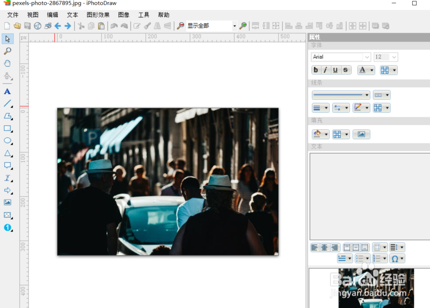430x308 pixels.
Task: Choose the insert image tool in toolbox
Action: pos(7,203)
